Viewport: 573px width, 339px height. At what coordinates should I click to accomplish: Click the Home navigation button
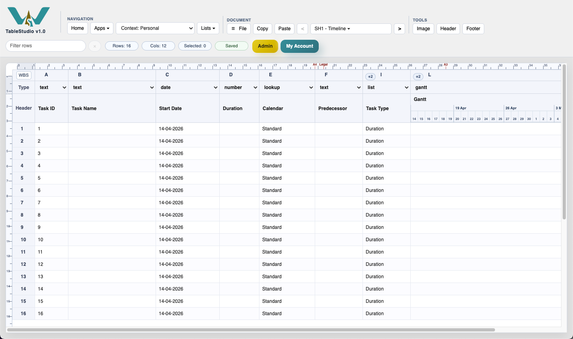pyautogui.click(x=78, y=28)
